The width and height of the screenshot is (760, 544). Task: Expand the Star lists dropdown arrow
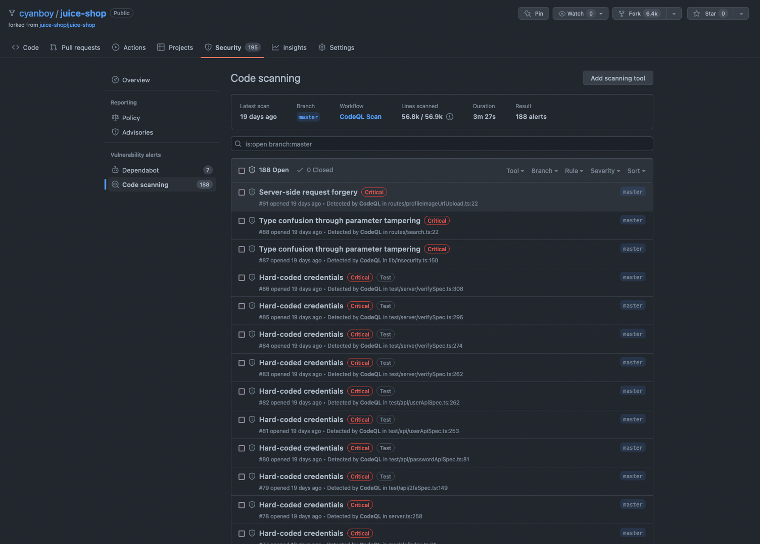[x=741, y=13]
